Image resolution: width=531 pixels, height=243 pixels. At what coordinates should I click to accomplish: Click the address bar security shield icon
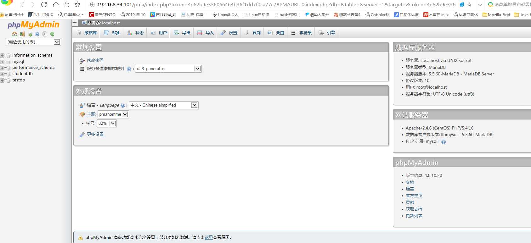92,5
